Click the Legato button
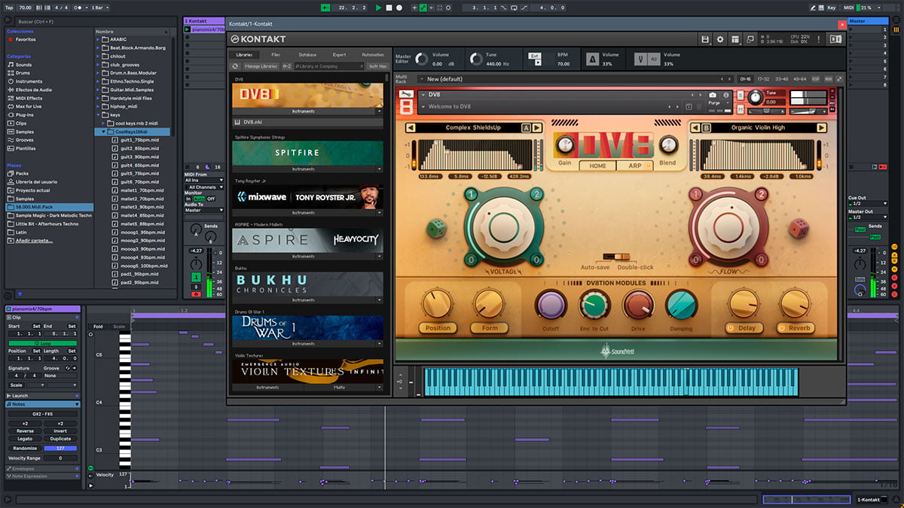 pyautogui.click(x=25, y=439)
